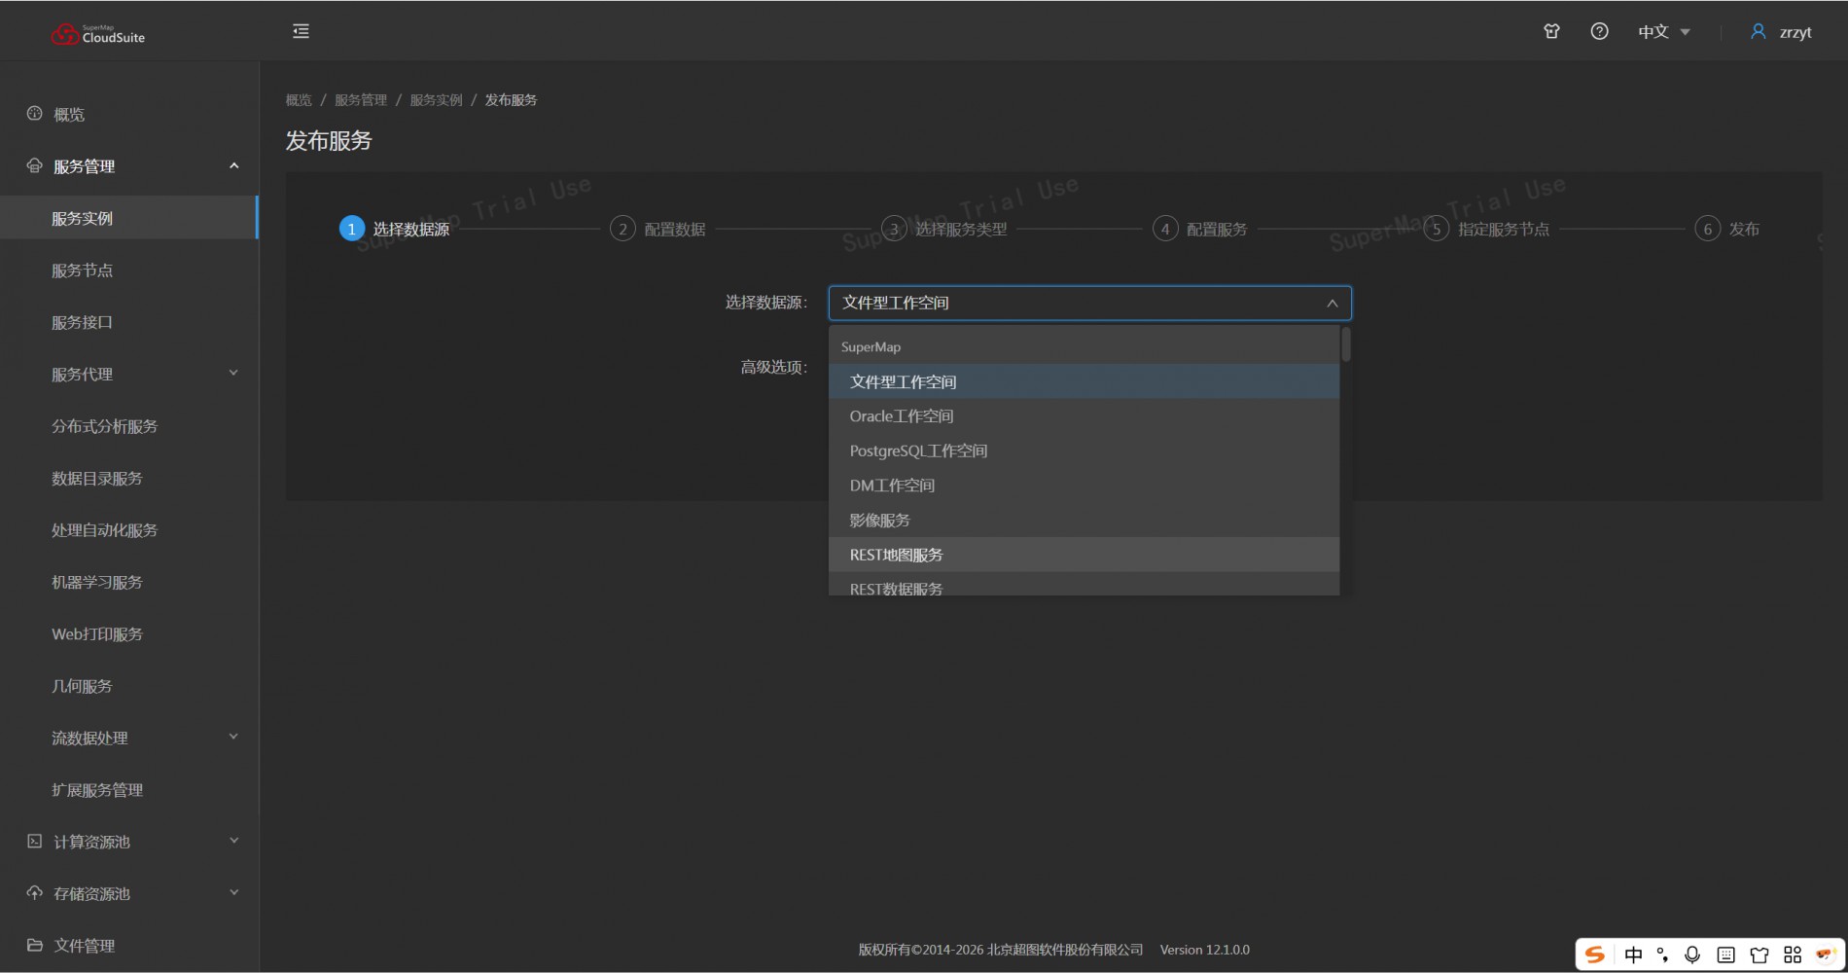Click the 概览 dashboard icon

35,114
